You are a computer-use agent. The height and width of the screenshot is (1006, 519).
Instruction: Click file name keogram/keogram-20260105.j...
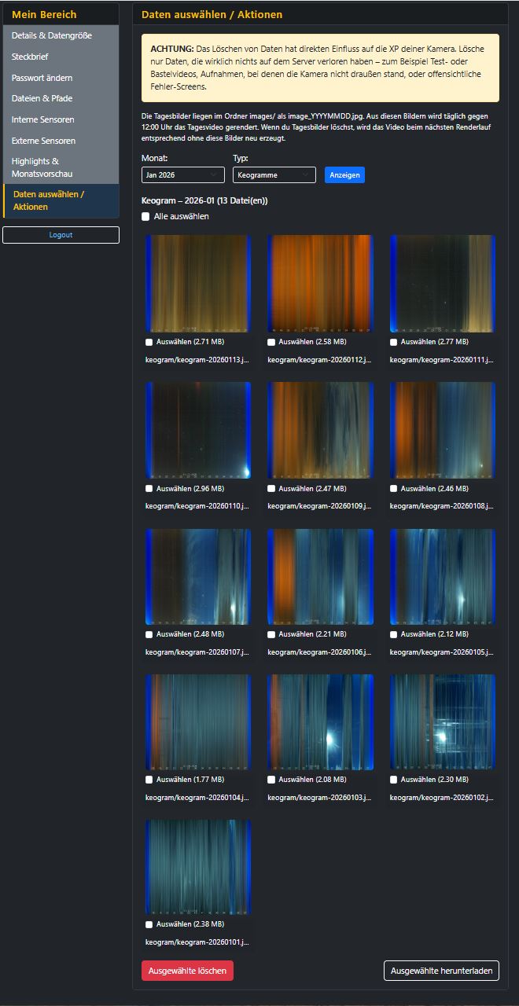coord(441,652)
